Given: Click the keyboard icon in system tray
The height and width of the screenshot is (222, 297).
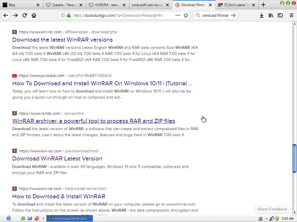Looking at the screenshot, I should (x=261, y=219).
